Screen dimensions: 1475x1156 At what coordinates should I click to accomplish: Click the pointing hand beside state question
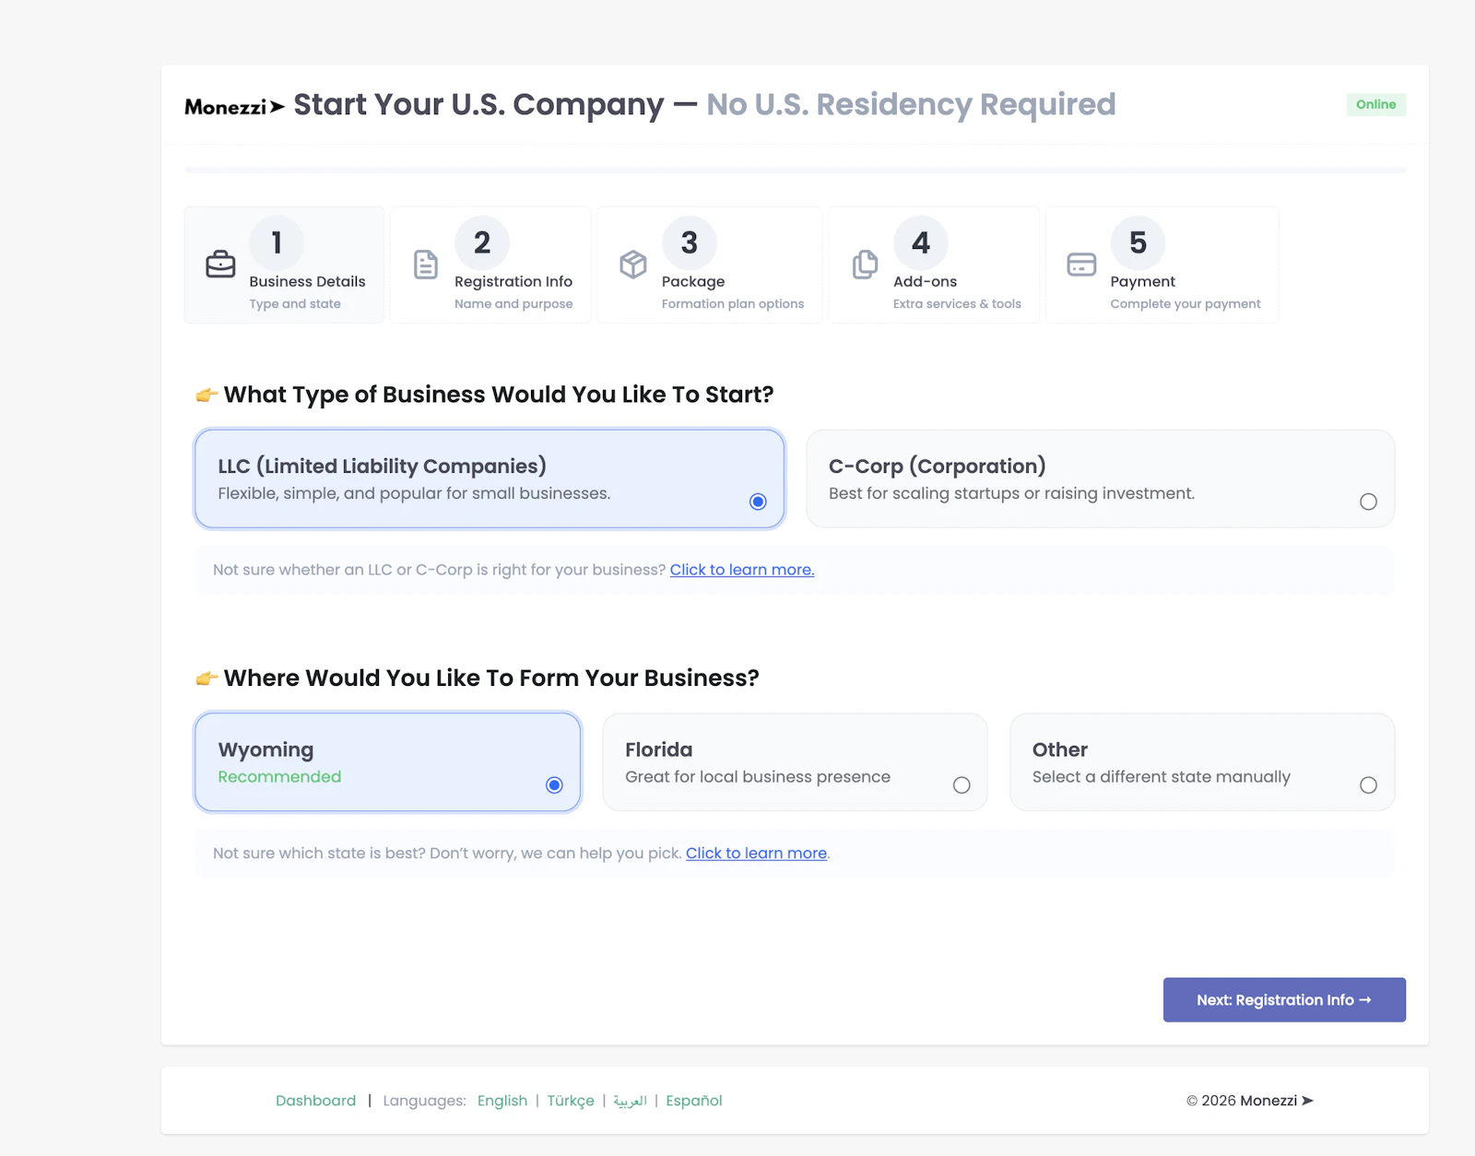(x=206, y=678)
